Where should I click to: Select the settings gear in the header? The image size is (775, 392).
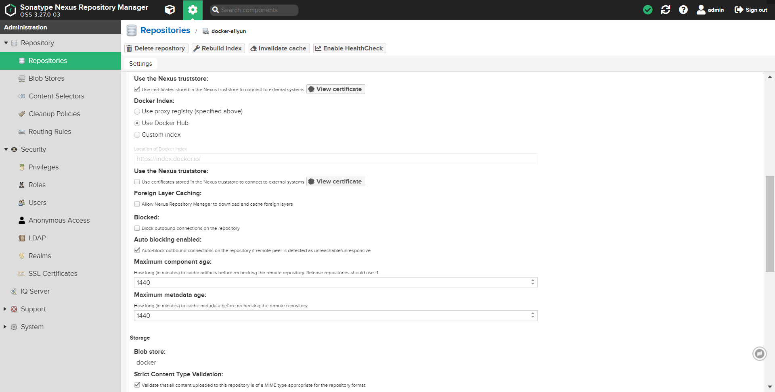tap(193, 10)
